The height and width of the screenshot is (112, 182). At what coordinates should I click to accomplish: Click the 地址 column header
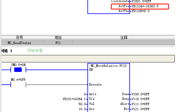[x=58, y=37]
